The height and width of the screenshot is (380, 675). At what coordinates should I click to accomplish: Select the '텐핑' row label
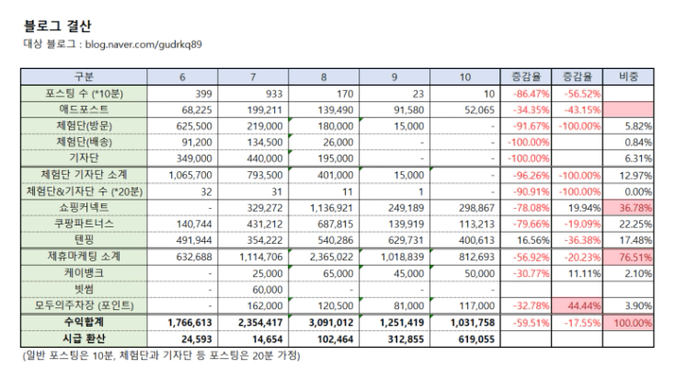pos(84,239)
